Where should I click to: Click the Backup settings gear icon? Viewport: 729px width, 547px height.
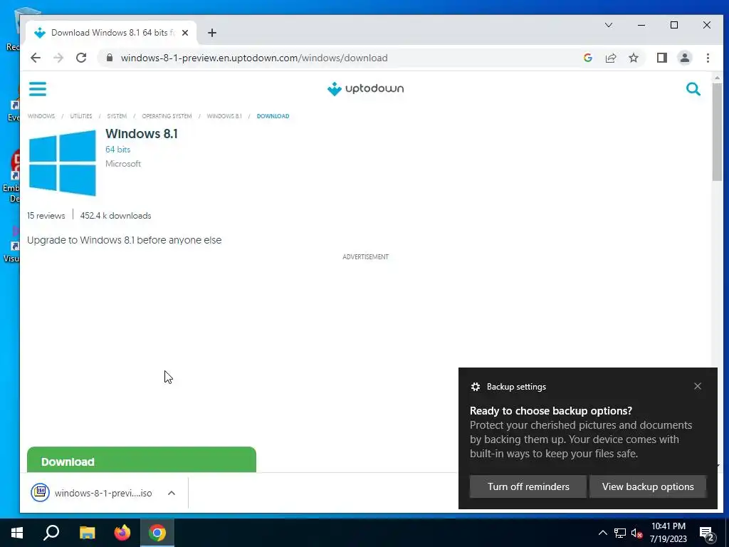(475, 387)
